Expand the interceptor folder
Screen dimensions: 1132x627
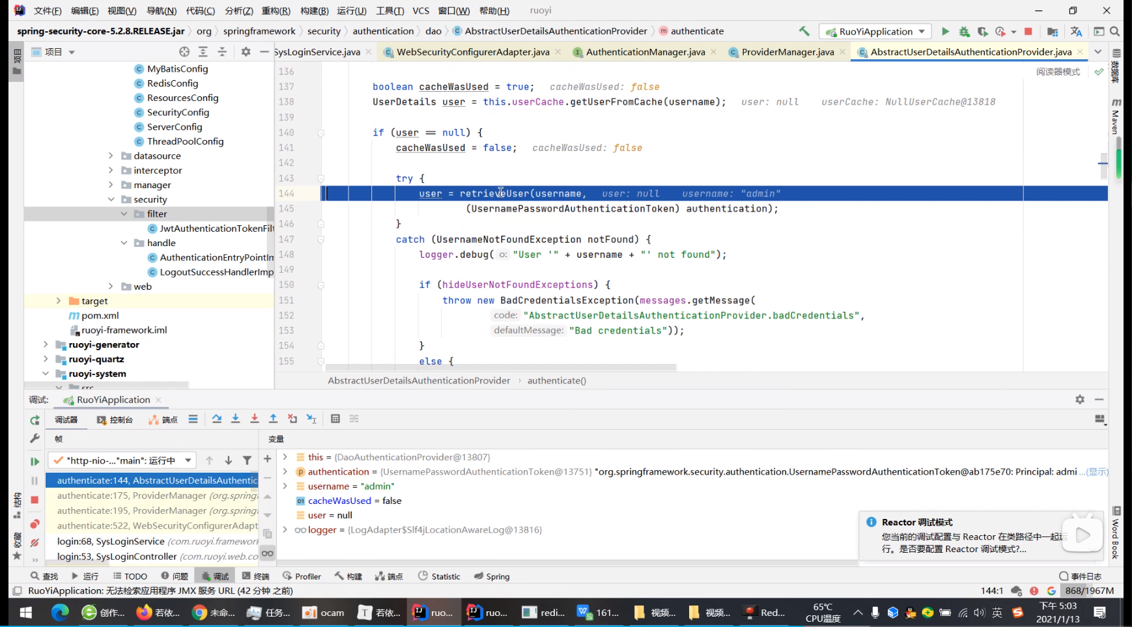111,170
